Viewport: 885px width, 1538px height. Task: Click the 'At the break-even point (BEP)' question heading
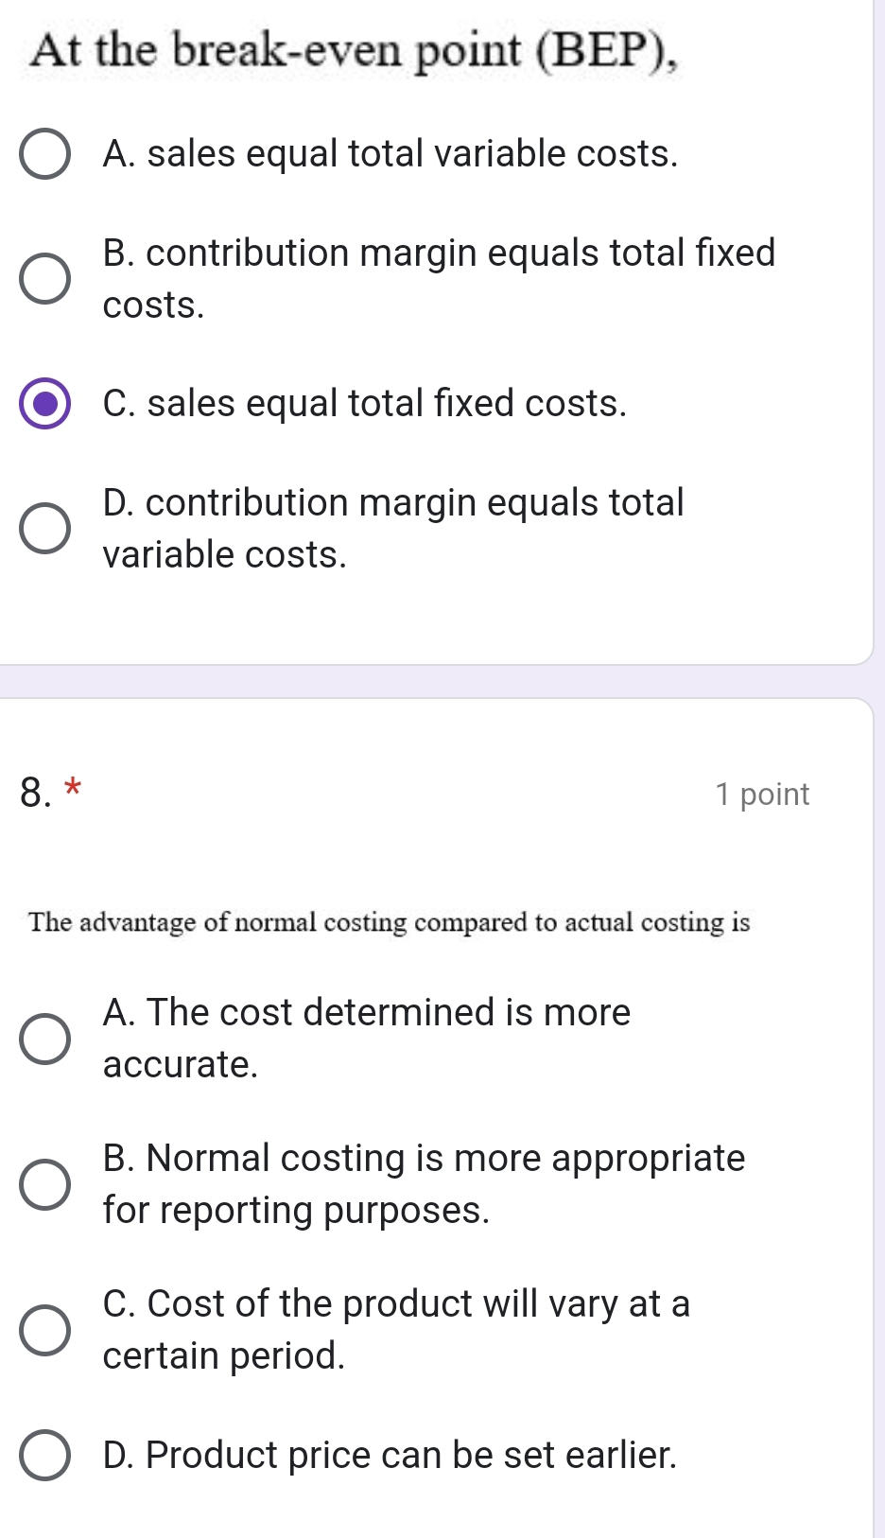click(x=354, y=50)
